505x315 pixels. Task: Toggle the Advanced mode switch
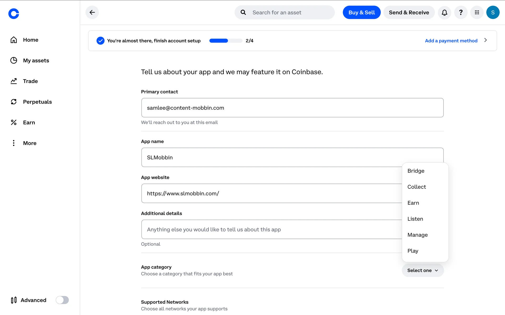62,300
